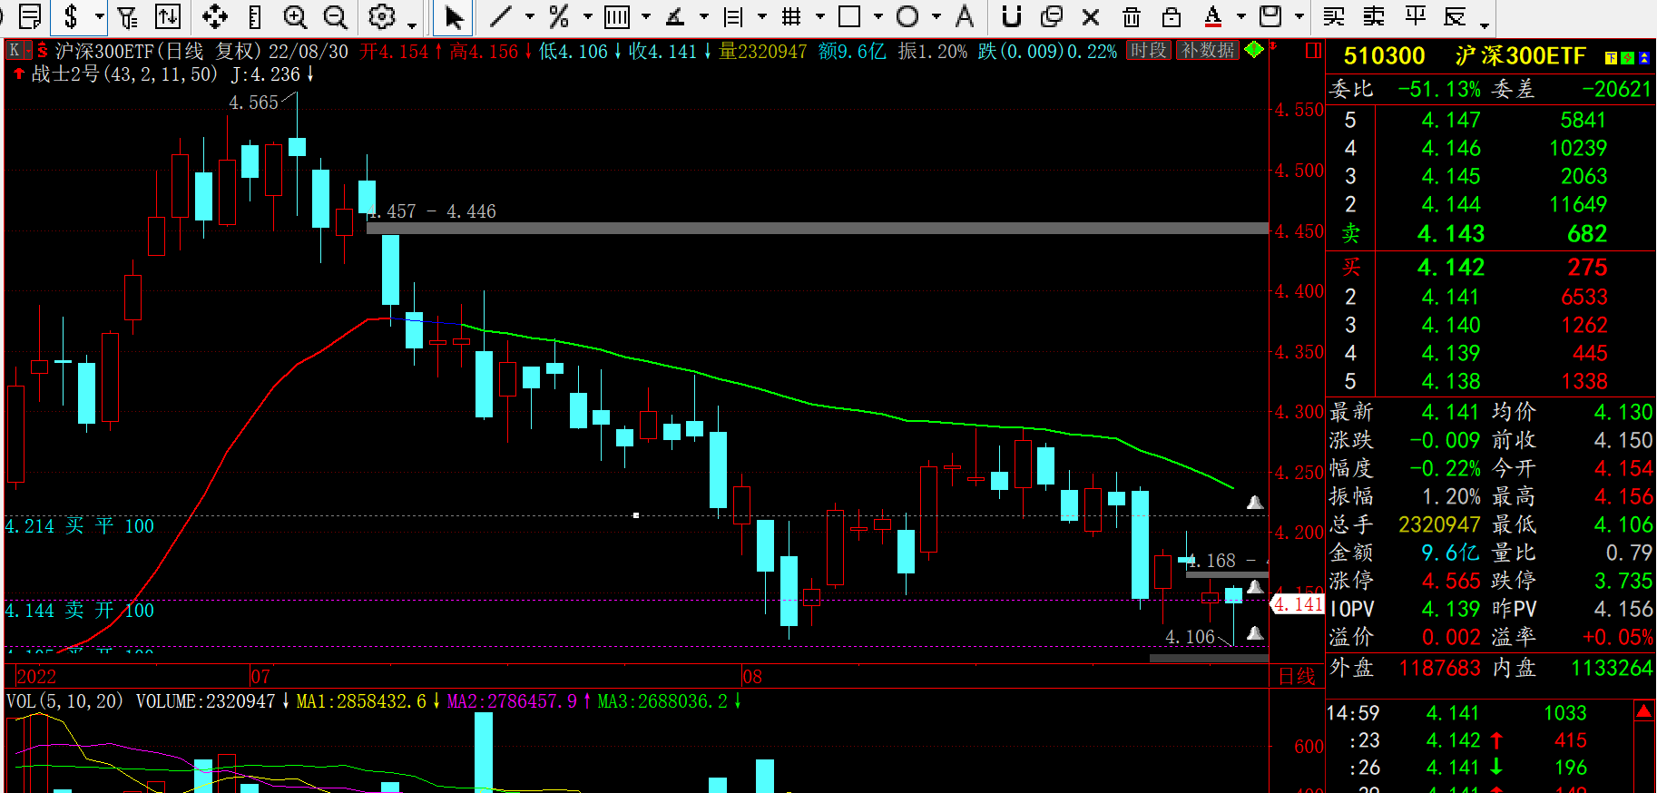Select the four-way move tool

click(x=215, y=16)
